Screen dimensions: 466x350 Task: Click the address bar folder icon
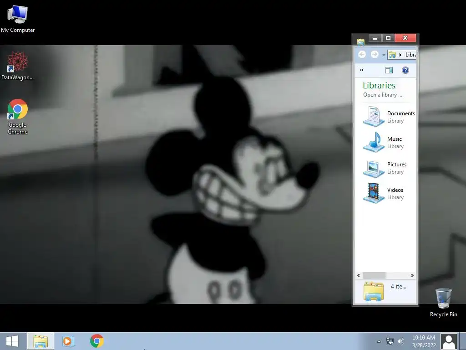point(392,55)
